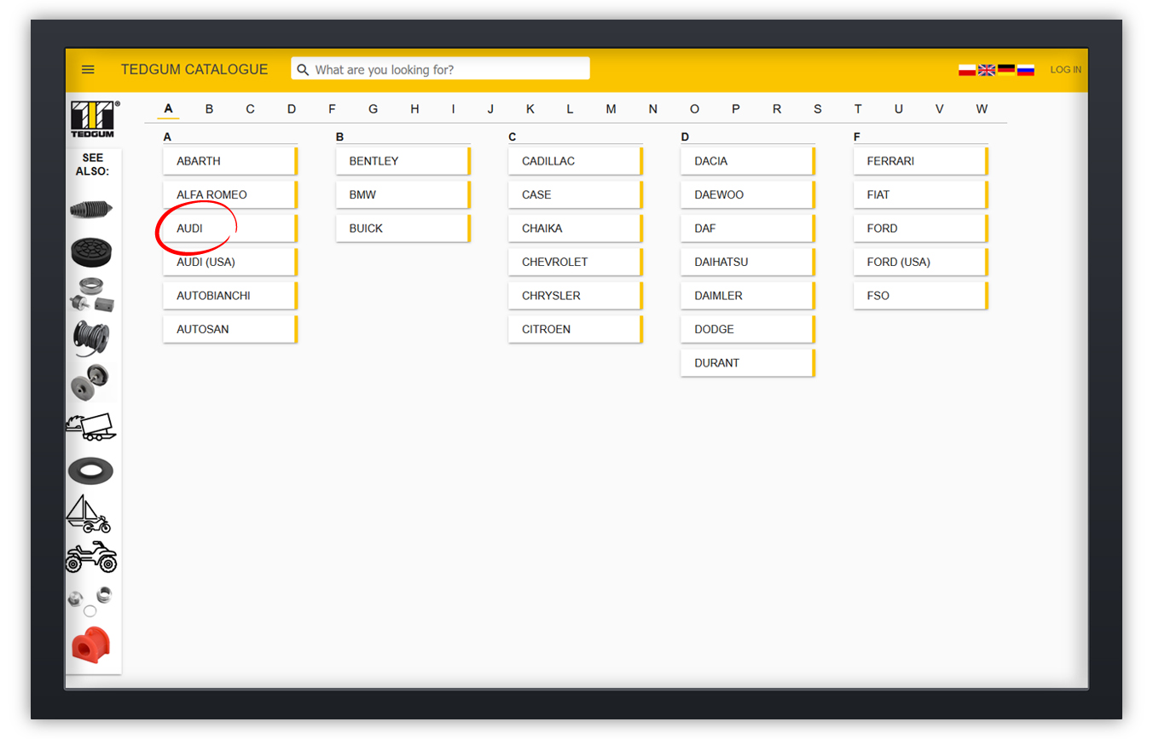Select letter tab M
This screenshot has height=739, width=1153.
[x=611, y=109]
